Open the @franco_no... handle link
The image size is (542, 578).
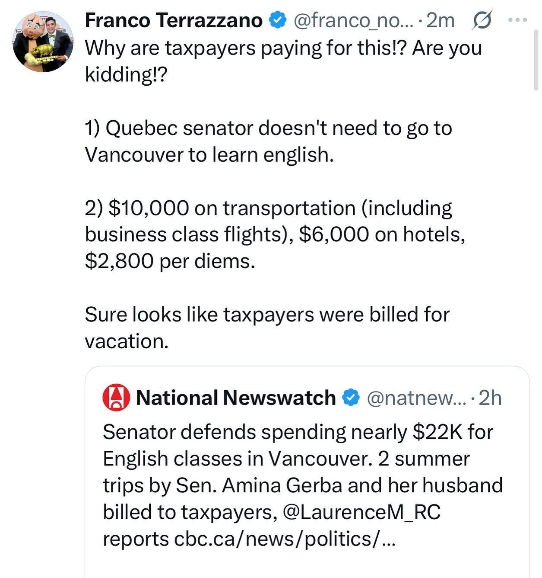click(352, 20)
